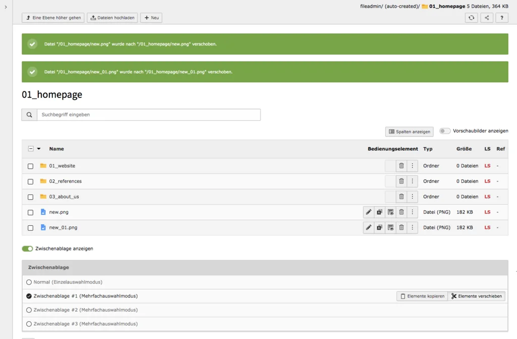Select Normal (Einzelauswahlmodus) radio button
The width and height of the screenshot is (517, 339).
(x=29, y=282)
